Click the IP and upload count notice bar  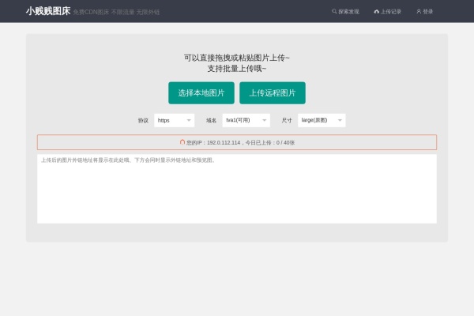(237, 142)
